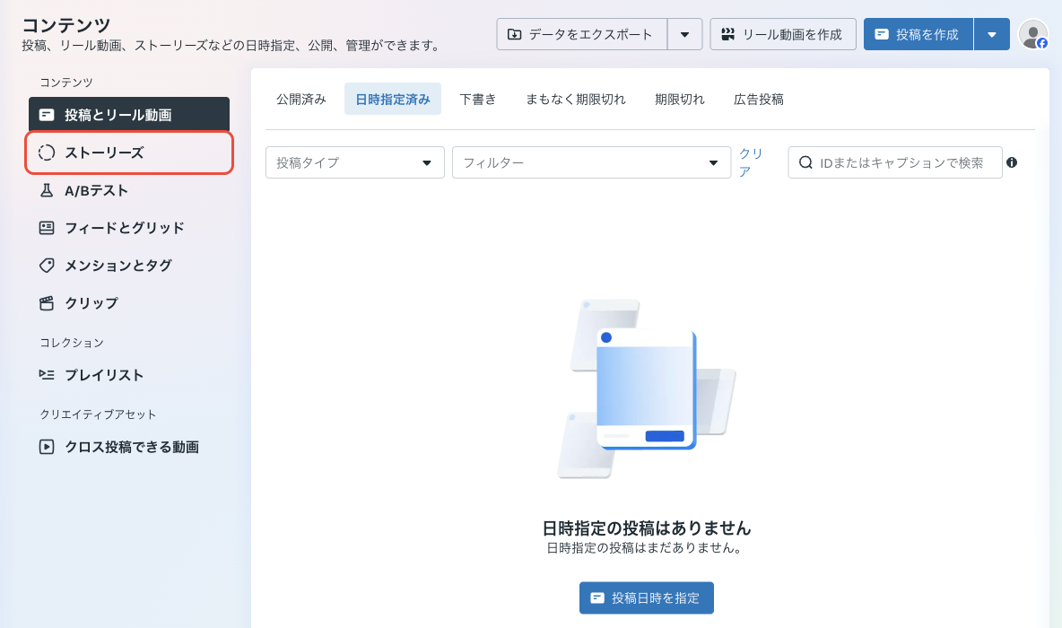Open まもなく期限切れ tab

pos(576,99)
